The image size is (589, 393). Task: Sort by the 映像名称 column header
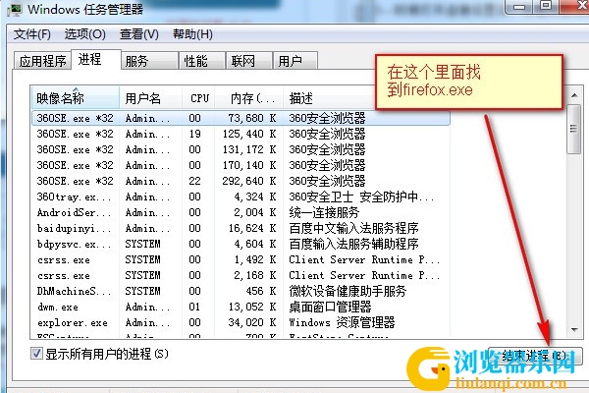[x=76, y=98]
